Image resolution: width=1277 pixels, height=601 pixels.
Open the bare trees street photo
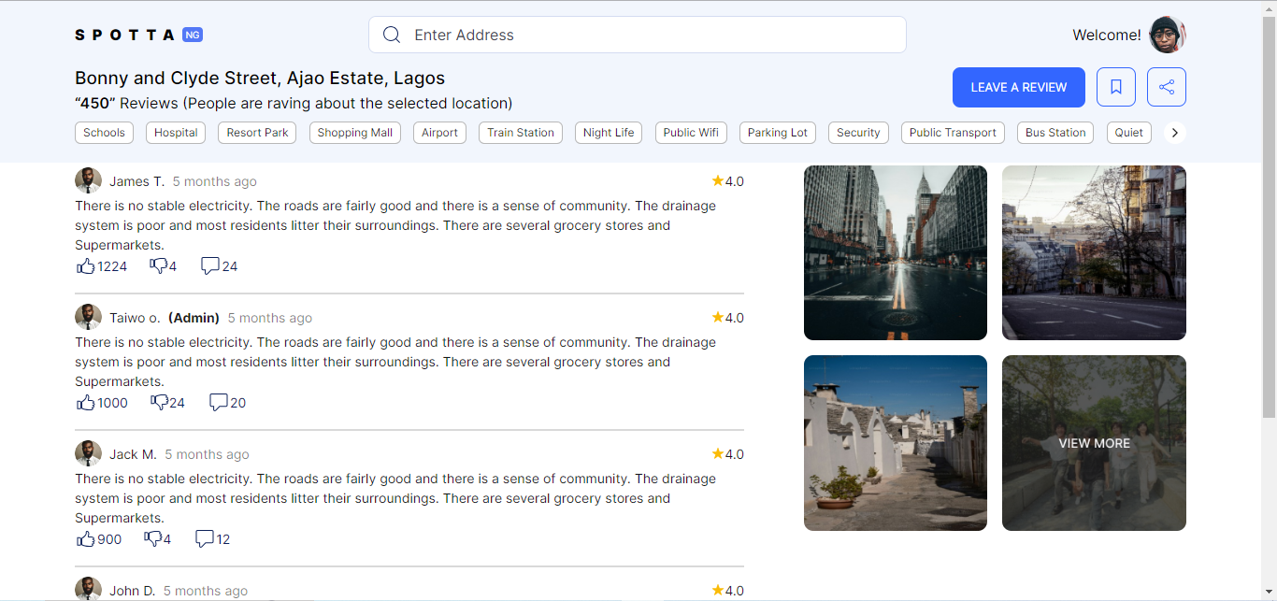point(1094,252)
